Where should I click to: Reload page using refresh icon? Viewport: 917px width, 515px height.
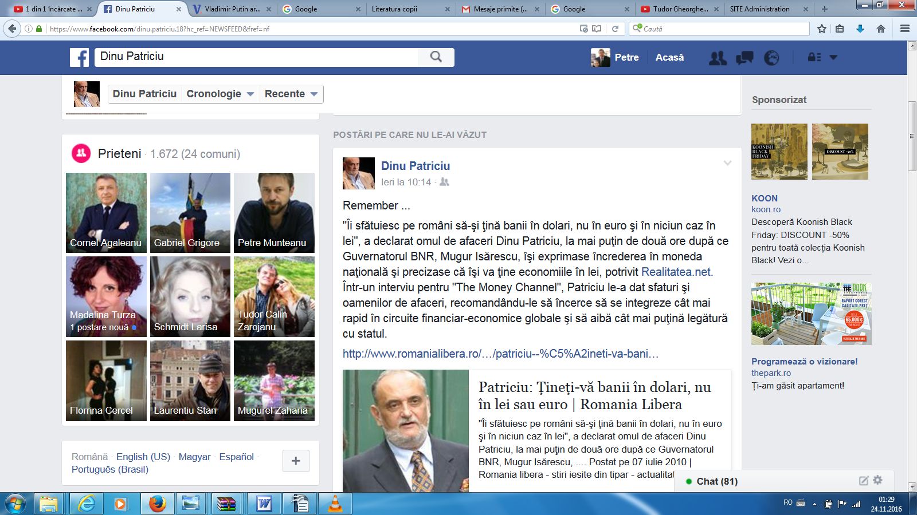click(615, 29)
